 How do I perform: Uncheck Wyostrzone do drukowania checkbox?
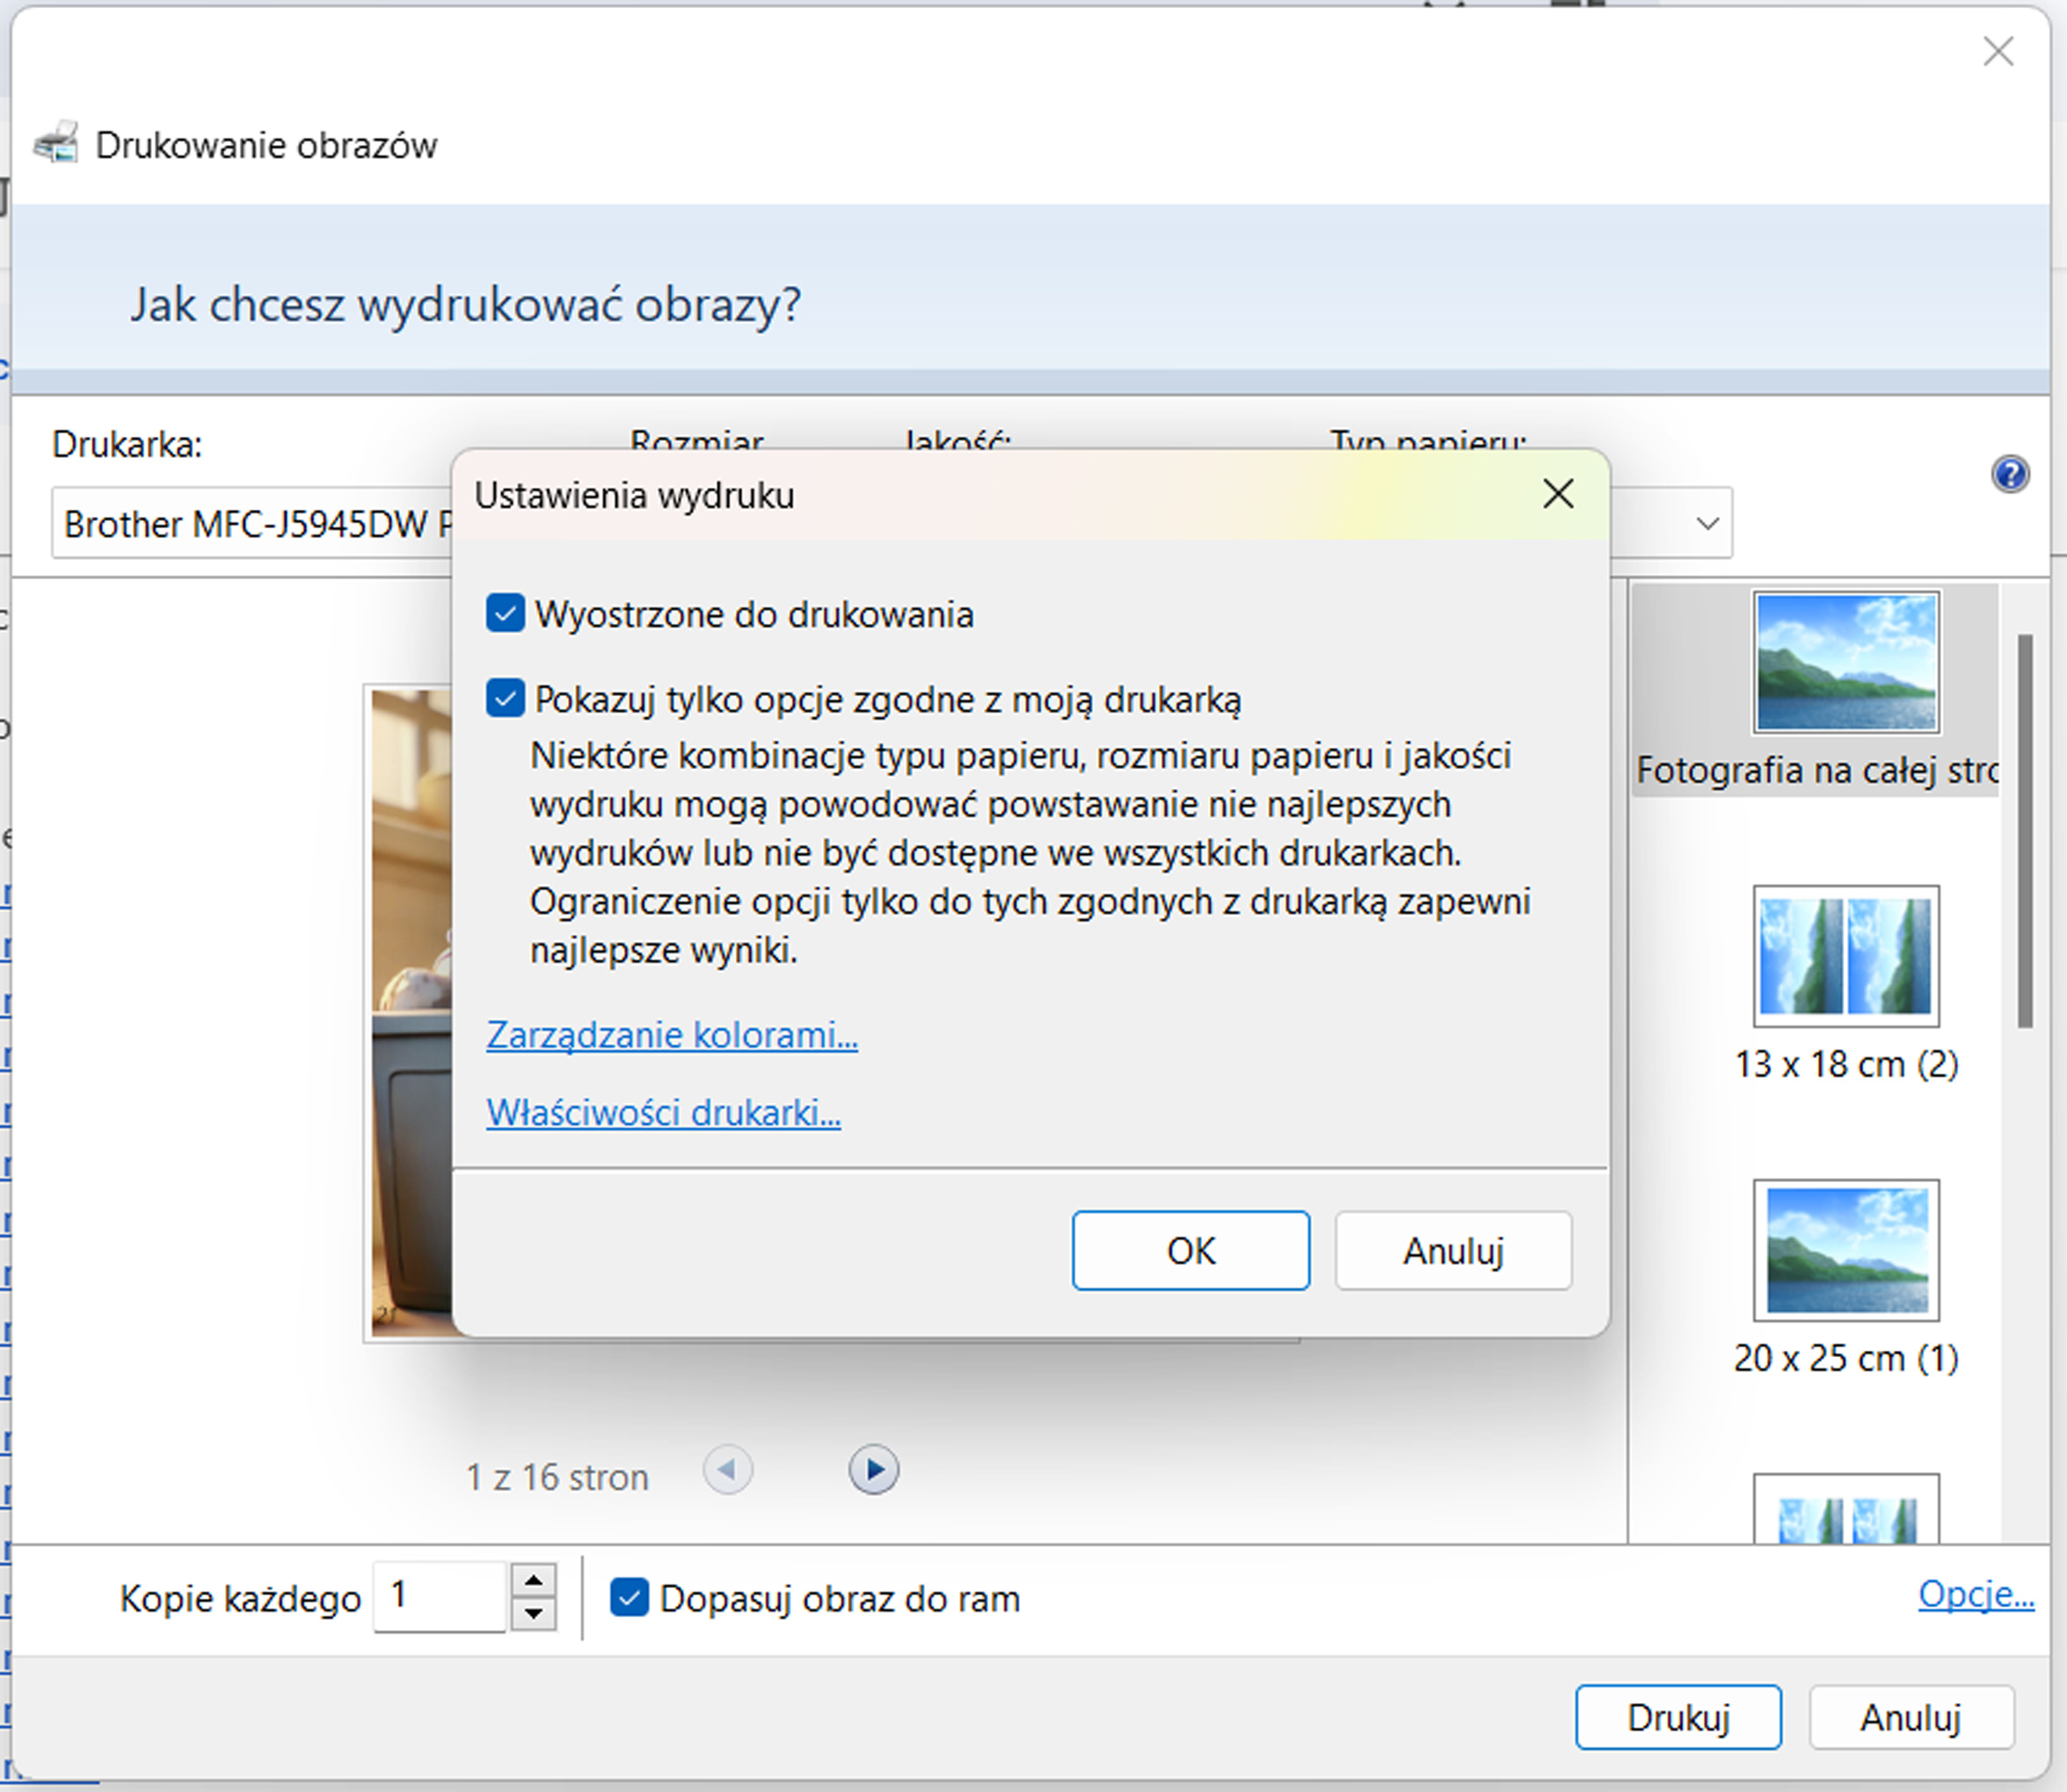pos(506,613)
